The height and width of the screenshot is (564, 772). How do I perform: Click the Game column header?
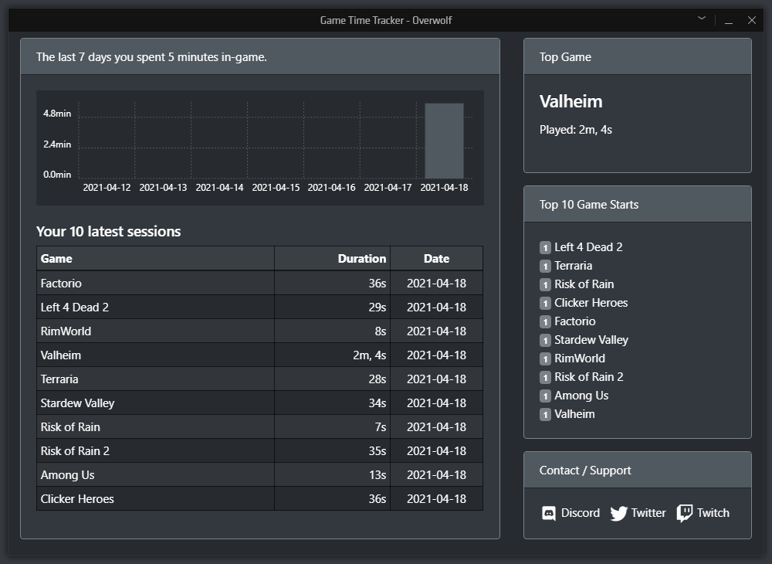point(155,259)
